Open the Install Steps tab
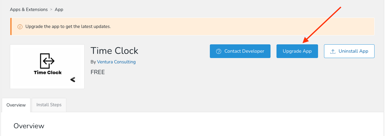The height and width of the screenshot is (136, 385). [x=49, y=105]
